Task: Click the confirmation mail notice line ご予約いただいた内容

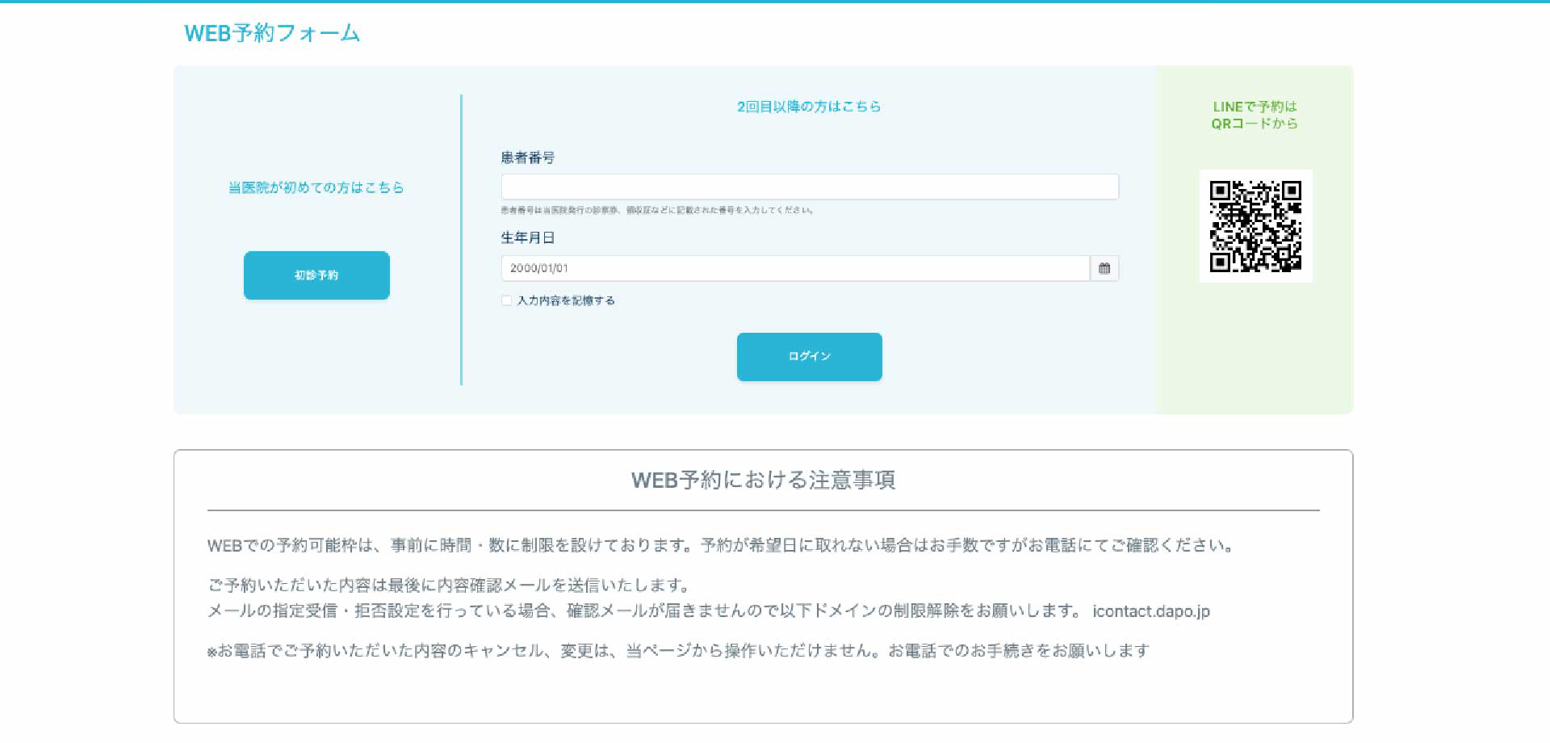Action: tap(449, 585)
